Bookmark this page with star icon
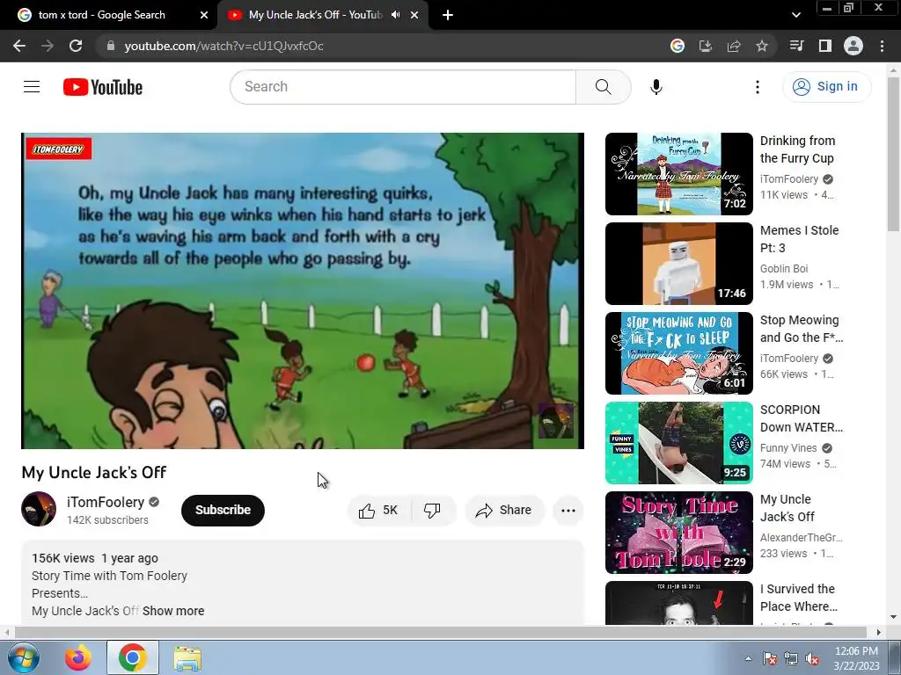The image size is (901, 675). (x=762, y=46)
